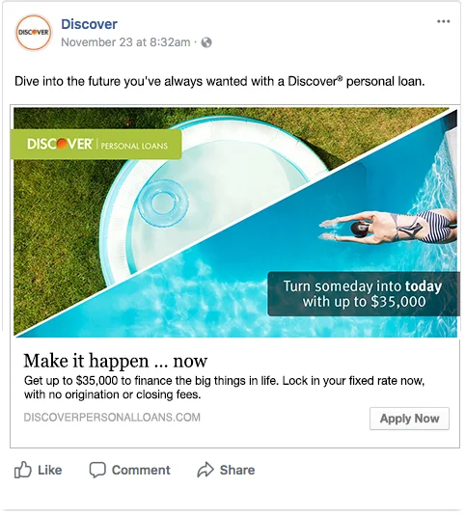Viewport: 466px width, 515px height.
Task: Click the speech bubble Comment icon
Action: (97, 470)
